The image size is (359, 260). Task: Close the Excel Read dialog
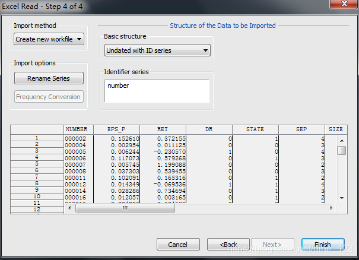click(344, 4)
